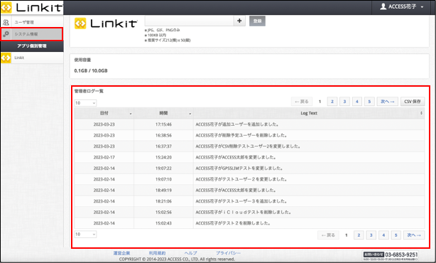436x263 pixels.
Task: Open the 利用規約 footer link
Action: tap(157, 253)
